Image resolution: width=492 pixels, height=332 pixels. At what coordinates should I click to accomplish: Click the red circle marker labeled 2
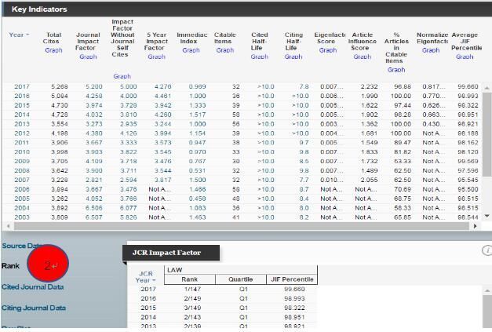(49, 266)
